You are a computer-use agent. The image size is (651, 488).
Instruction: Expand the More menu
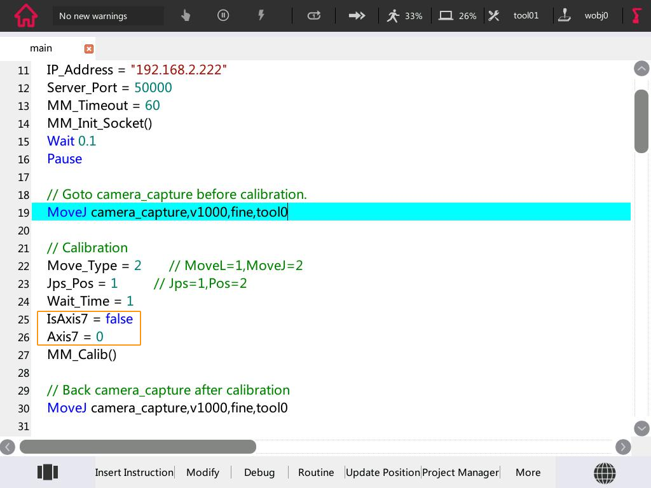point(528,472)
